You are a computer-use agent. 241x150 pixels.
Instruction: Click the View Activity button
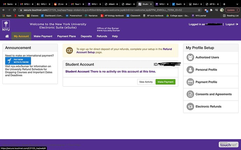[146, 82]
